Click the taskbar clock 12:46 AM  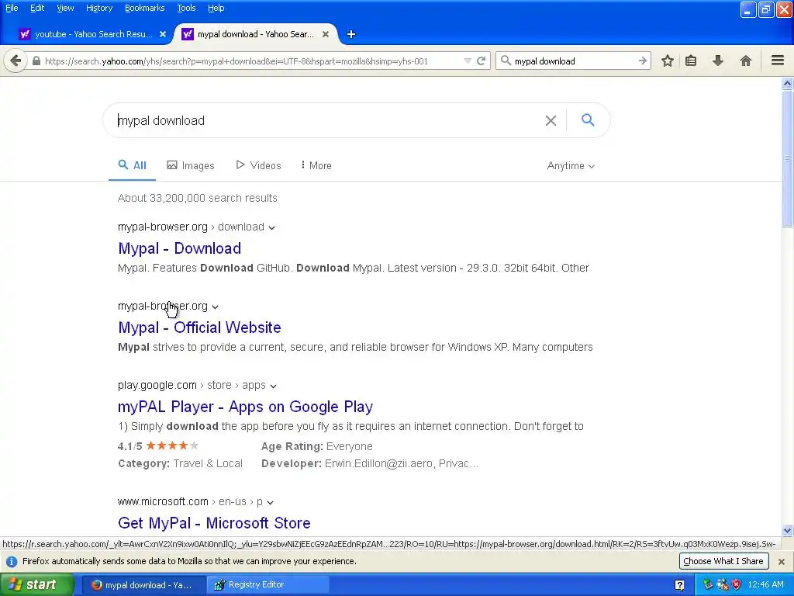(765, 585)
